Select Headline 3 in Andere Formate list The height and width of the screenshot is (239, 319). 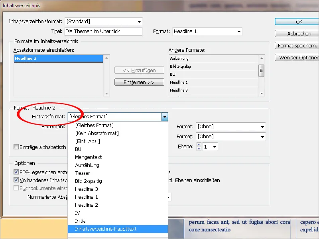pos(214,90)
